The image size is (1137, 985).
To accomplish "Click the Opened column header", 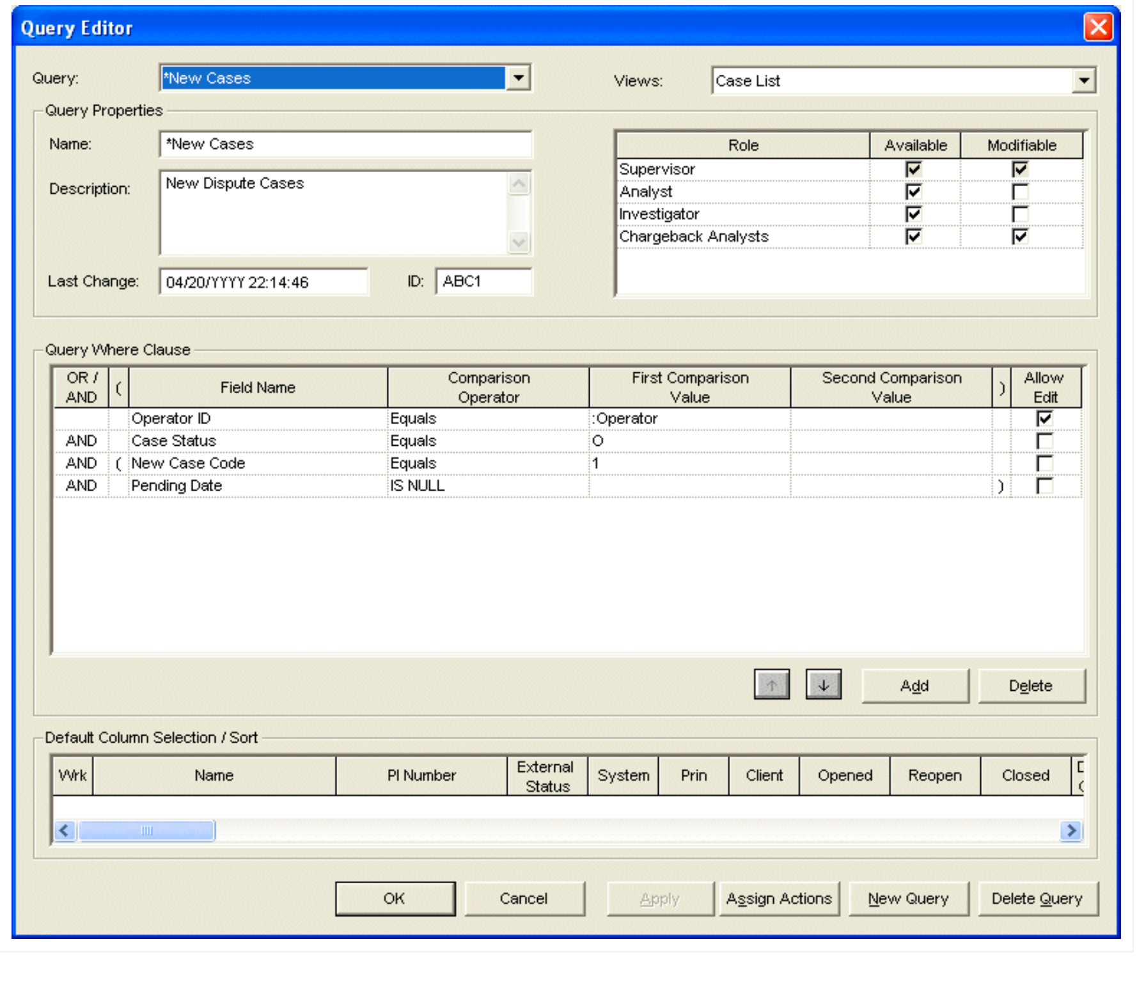I will 845,775.
